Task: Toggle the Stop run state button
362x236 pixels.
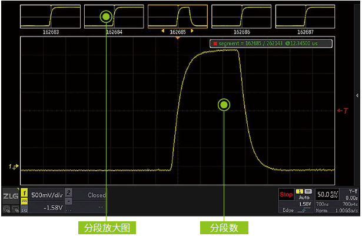Action: click(286, 194)
